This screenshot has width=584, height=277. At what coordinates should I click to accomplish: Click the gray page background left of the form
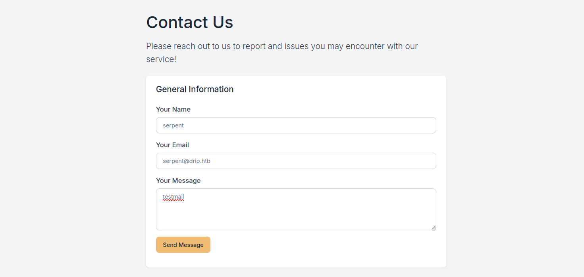click(x=71, y=158)
